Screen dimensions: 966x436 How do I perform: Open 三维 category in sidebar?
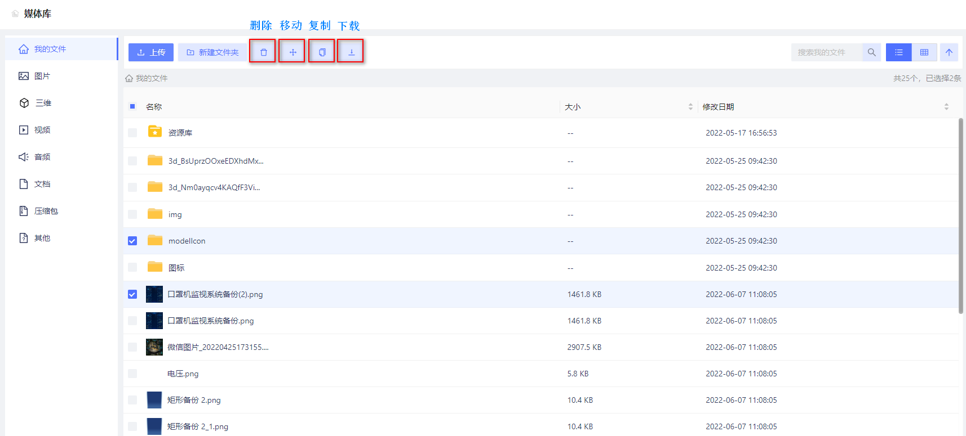coord(61,103)
